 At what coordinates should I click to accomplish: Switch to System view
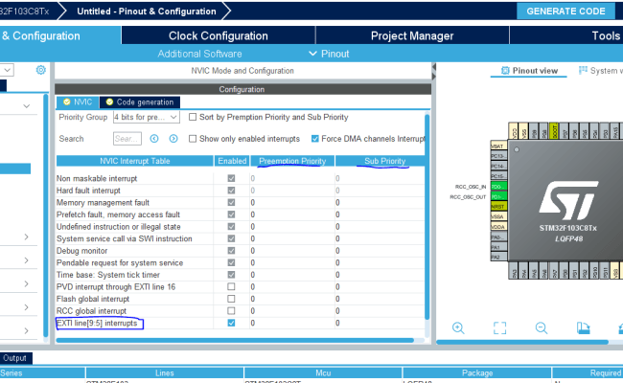pyautogui.click(x=600, y=71)
